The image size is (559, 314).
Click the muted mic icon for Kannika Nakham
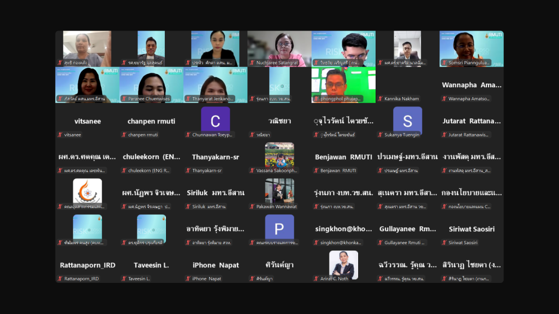click(380, 99)
